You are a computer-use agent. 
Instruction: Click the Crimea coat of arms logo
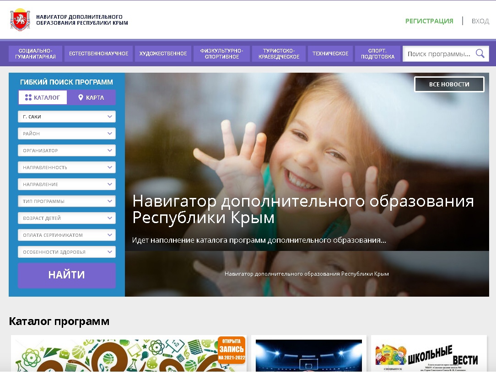click(20, 21)
